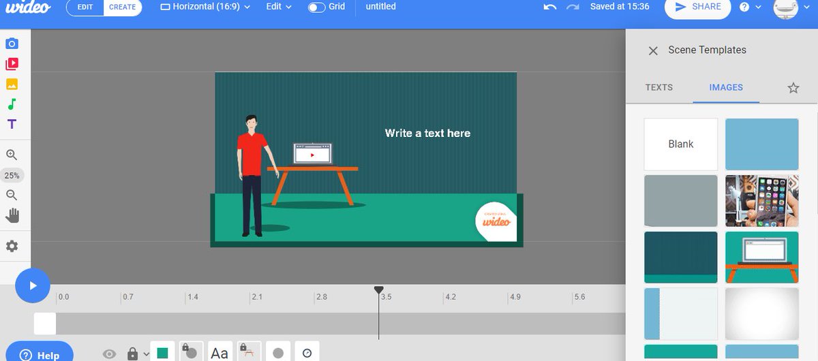Undo the last action

tap(550, 7)
